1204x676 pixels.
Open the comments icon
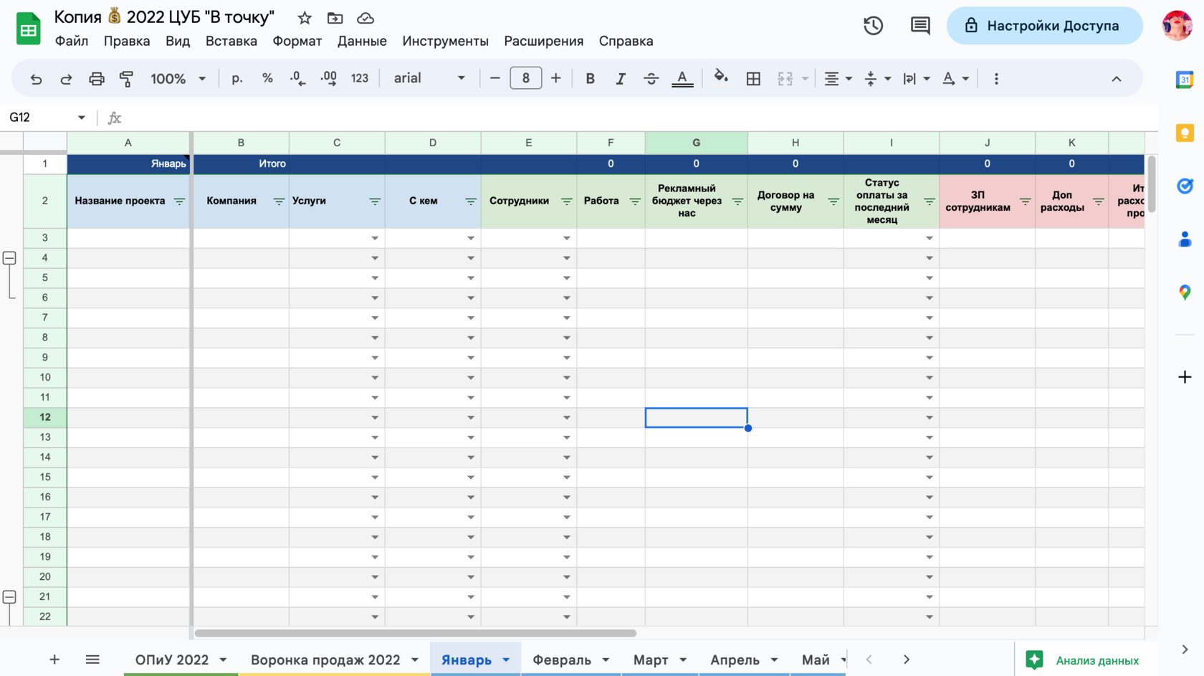tap(920, 26)
